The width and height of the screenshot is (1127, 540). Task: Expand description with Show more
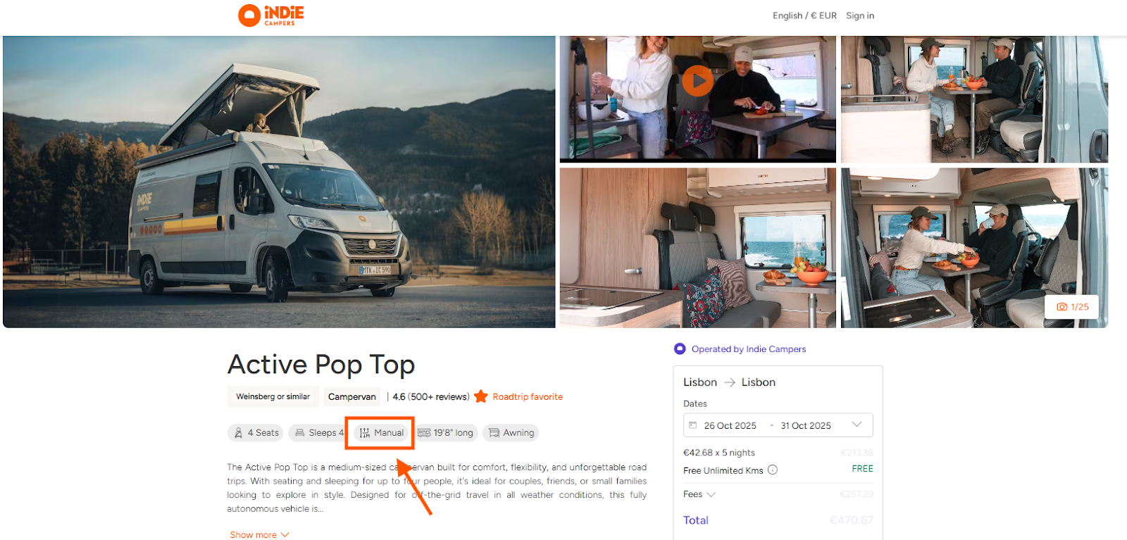tap(259, 534)
